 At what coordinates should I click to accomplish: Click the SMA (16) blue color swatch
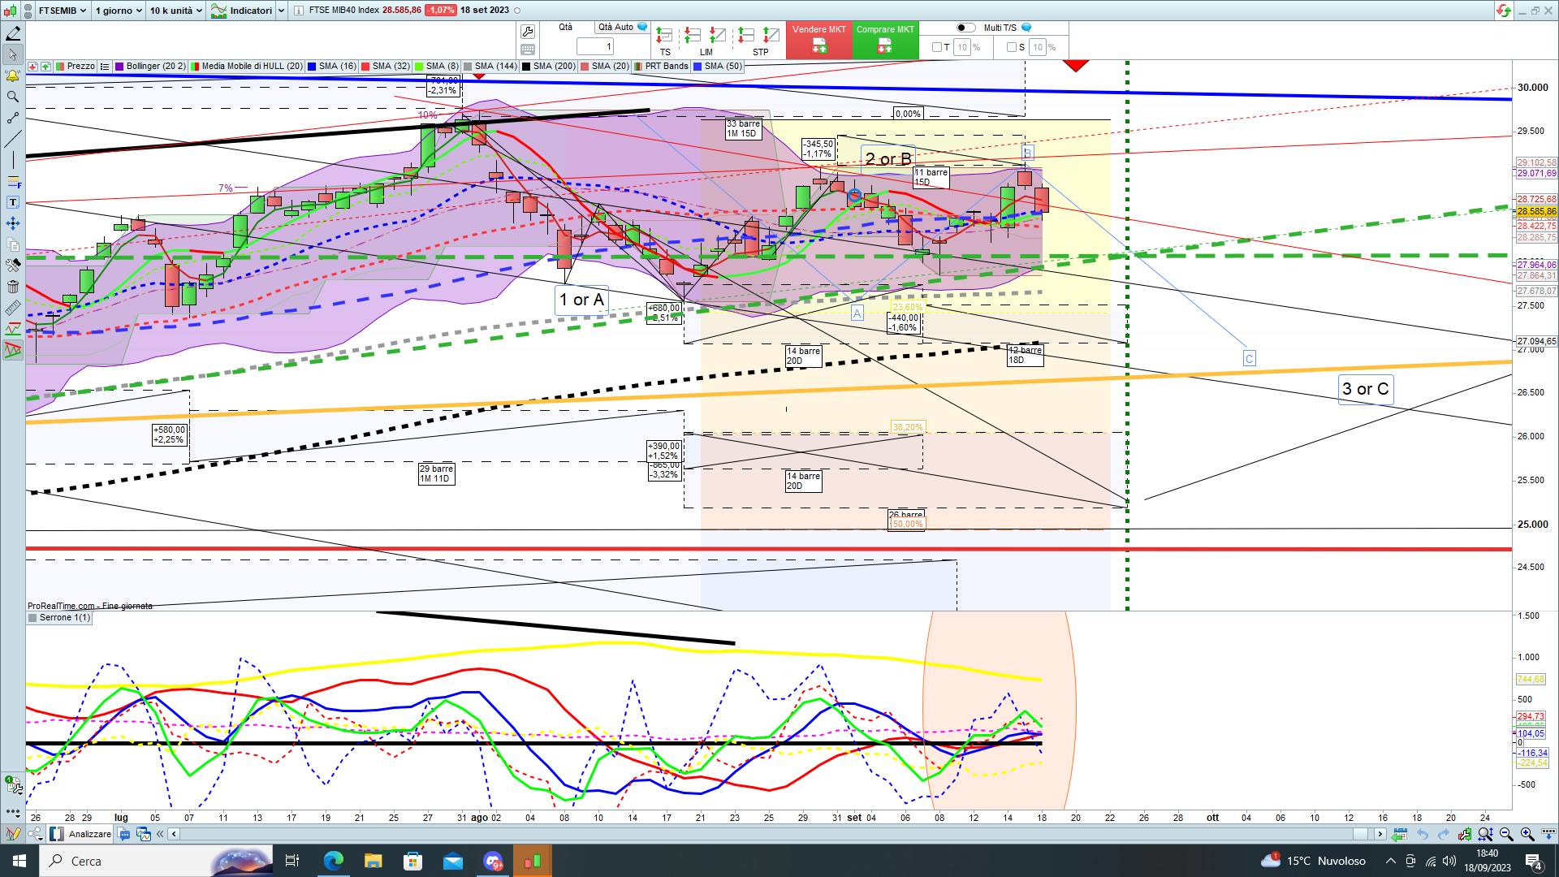[312, 67]
